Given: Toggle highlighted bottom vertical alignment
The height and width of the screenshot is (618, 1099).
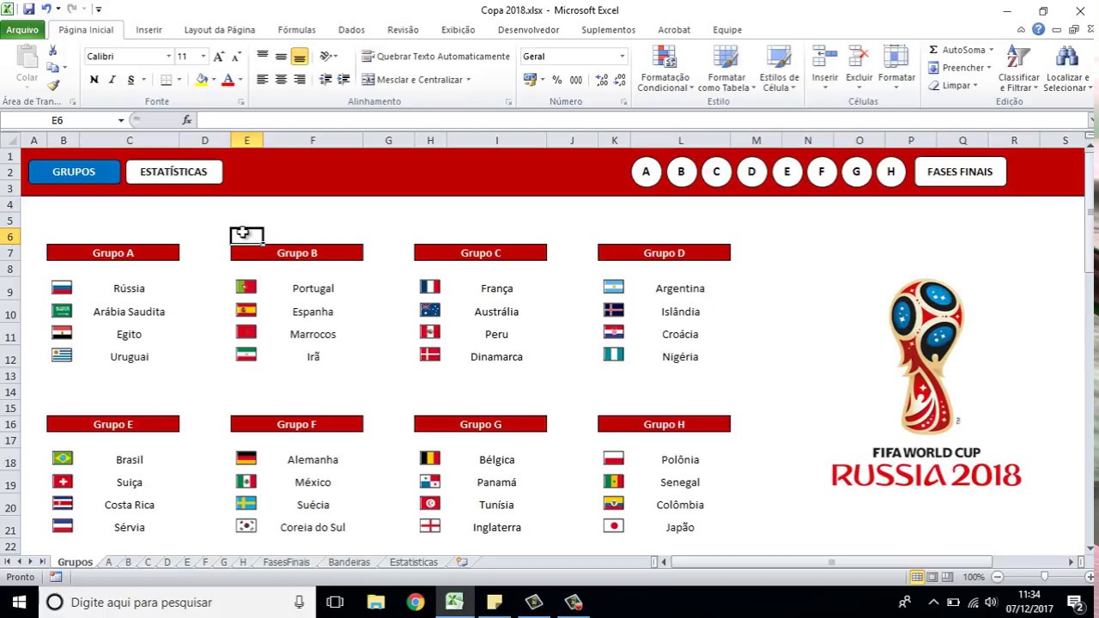Looking at the screenshot, I should [x=300, y=57].
